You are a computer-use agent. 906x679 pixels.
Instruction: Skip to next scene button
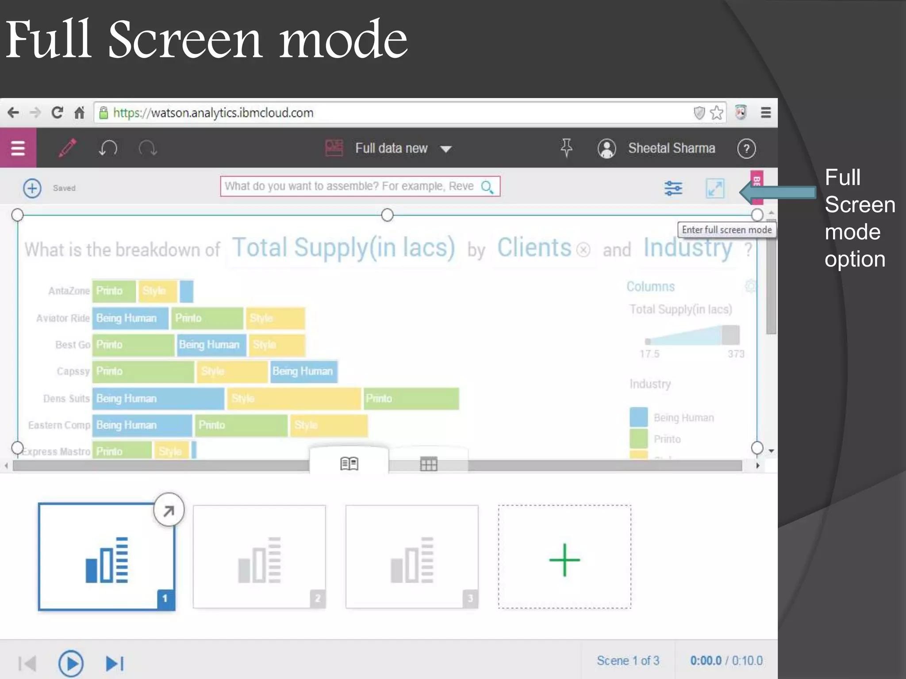coord(115,663)
